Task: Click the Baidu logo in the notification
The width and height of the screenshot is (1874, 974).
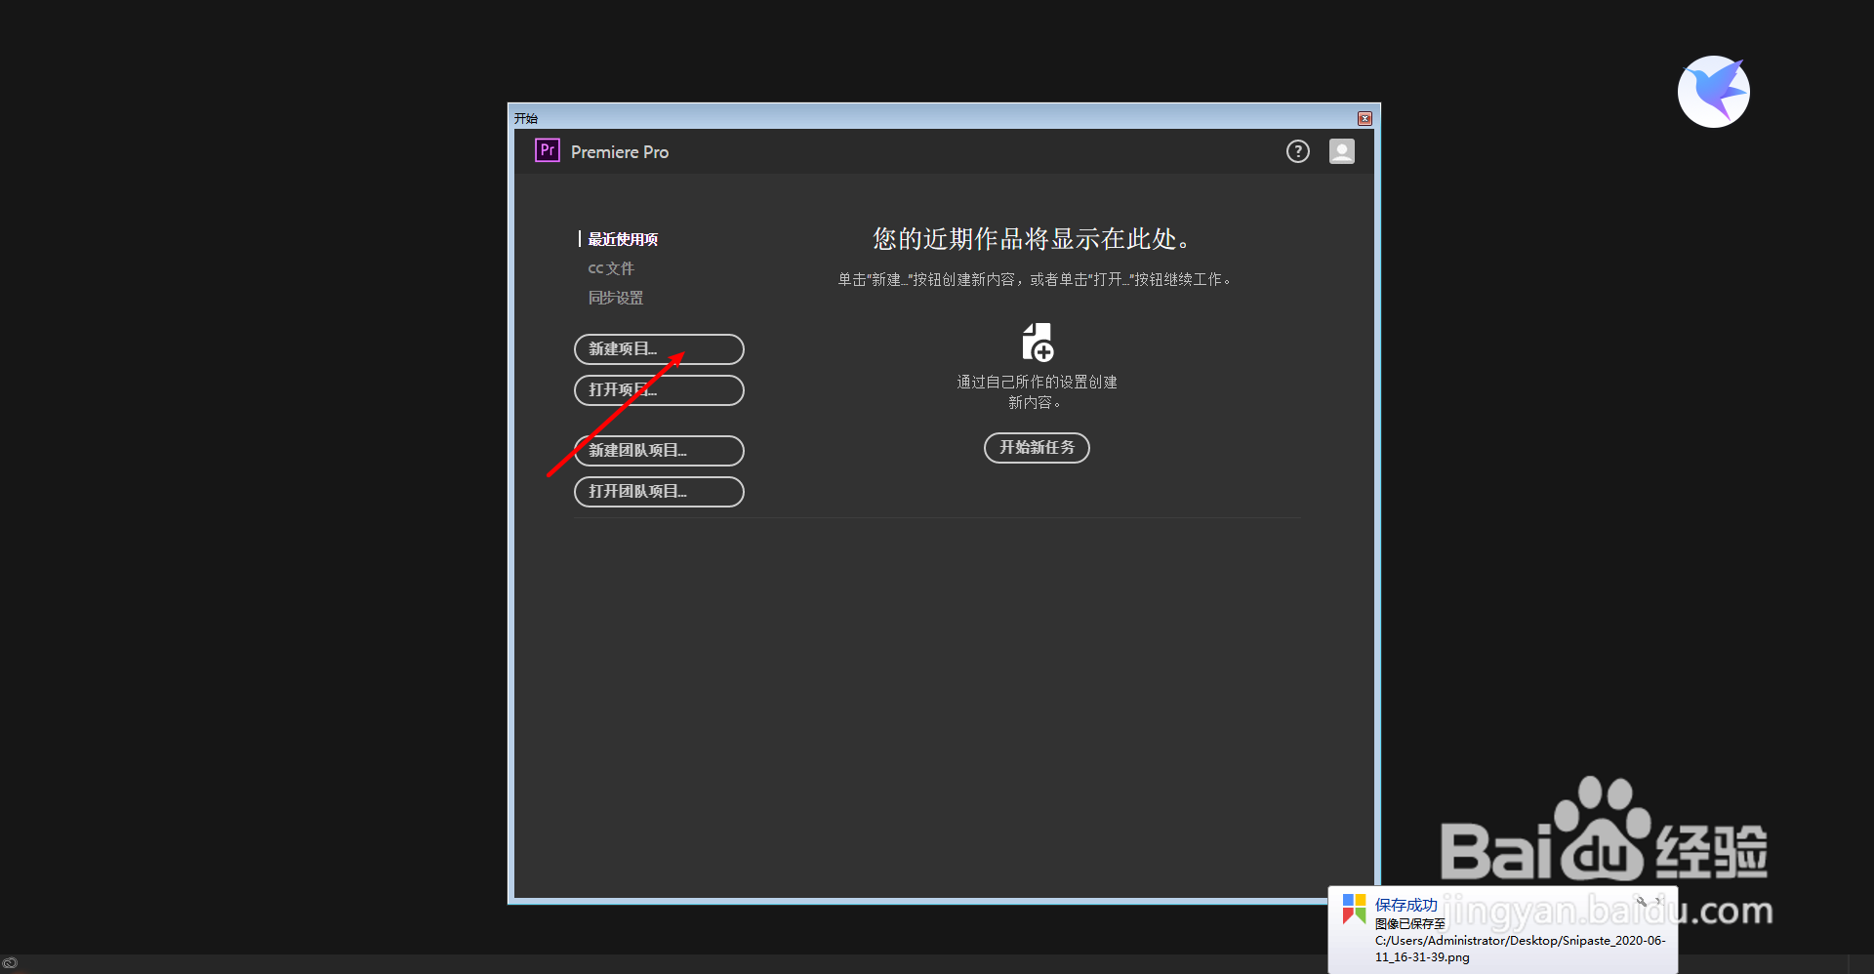Action: [x=1354, y=909]
